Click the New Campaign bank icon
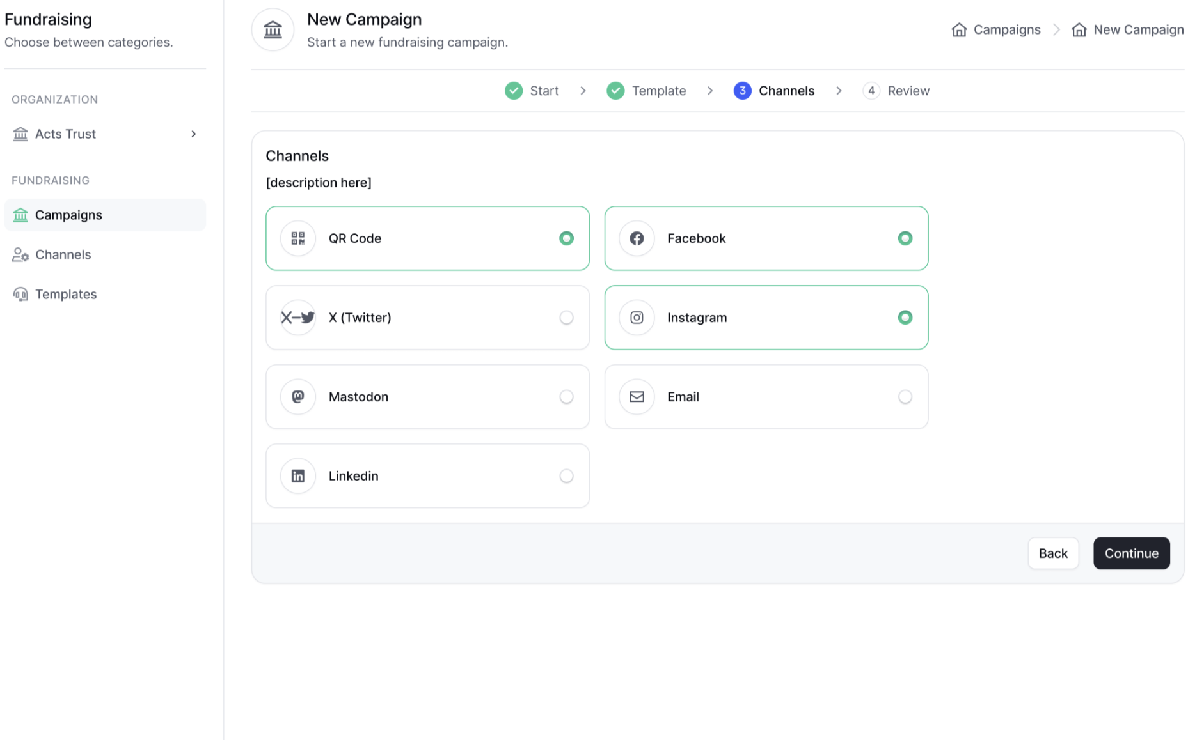The width and height of the screenshot is (1204, 740). coord(273,29)
